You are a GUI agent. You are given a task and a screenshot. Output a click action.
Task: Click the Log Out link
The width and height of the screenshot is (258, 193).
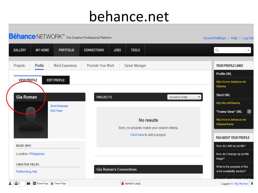[248, 38]
